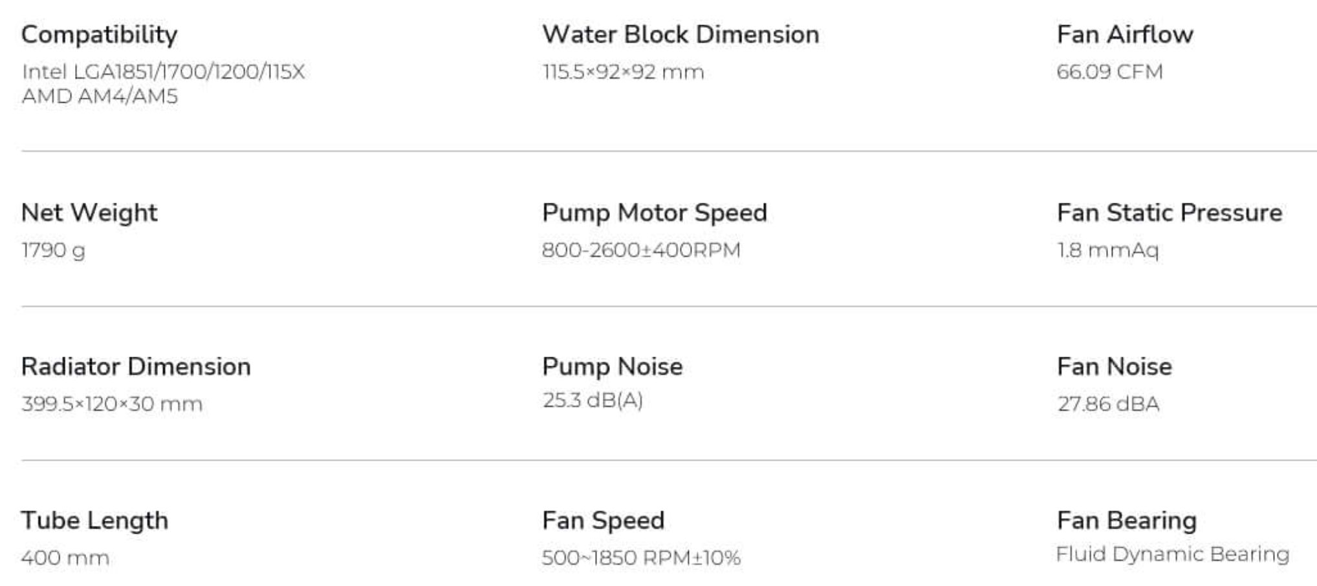1317x586 pixels.
Task: Select the 399.5×120×30 mm value
Action: 112,404
